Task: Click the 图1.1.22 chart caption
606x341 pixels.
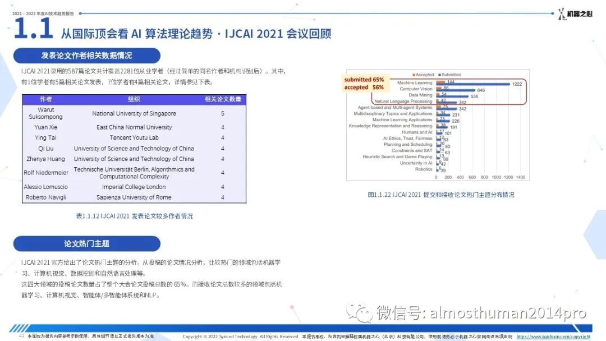Action: (x=440, y=195)
